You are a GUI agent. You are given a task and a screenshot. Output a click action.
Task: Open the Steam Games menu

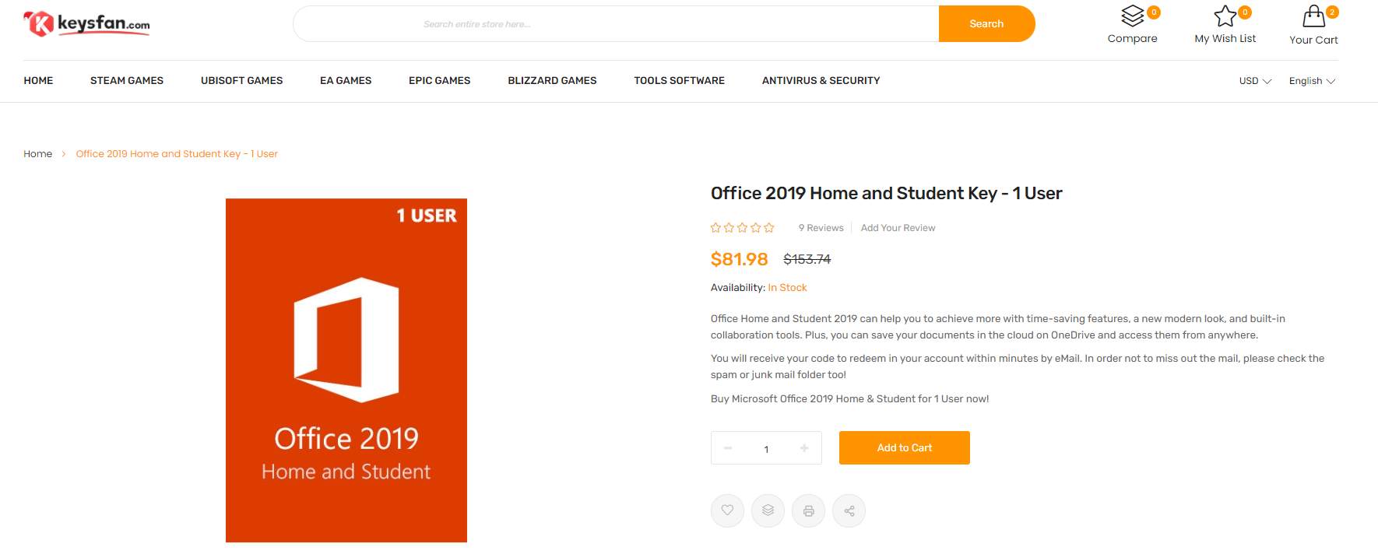tap(127, 81)
